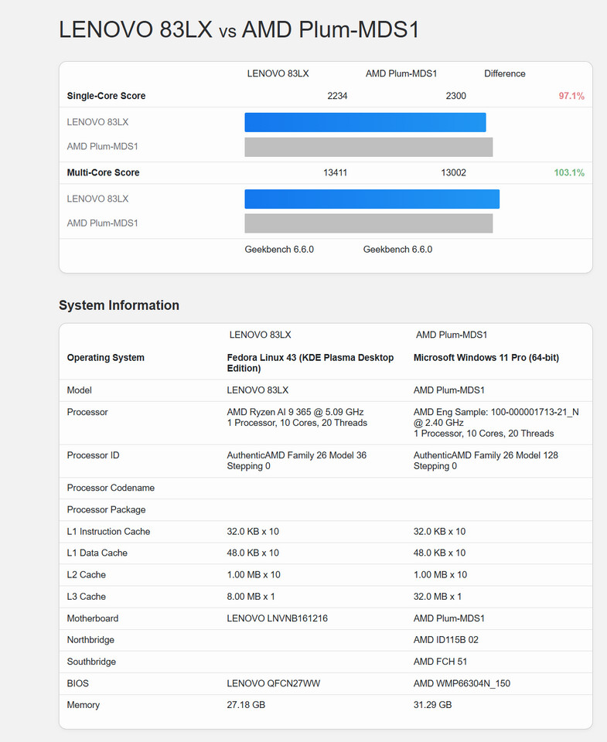Click the blue Single-Core score bar for LENOVO 83LX
The width and height of the screenshot is (607, 742).
click(365, 122)
